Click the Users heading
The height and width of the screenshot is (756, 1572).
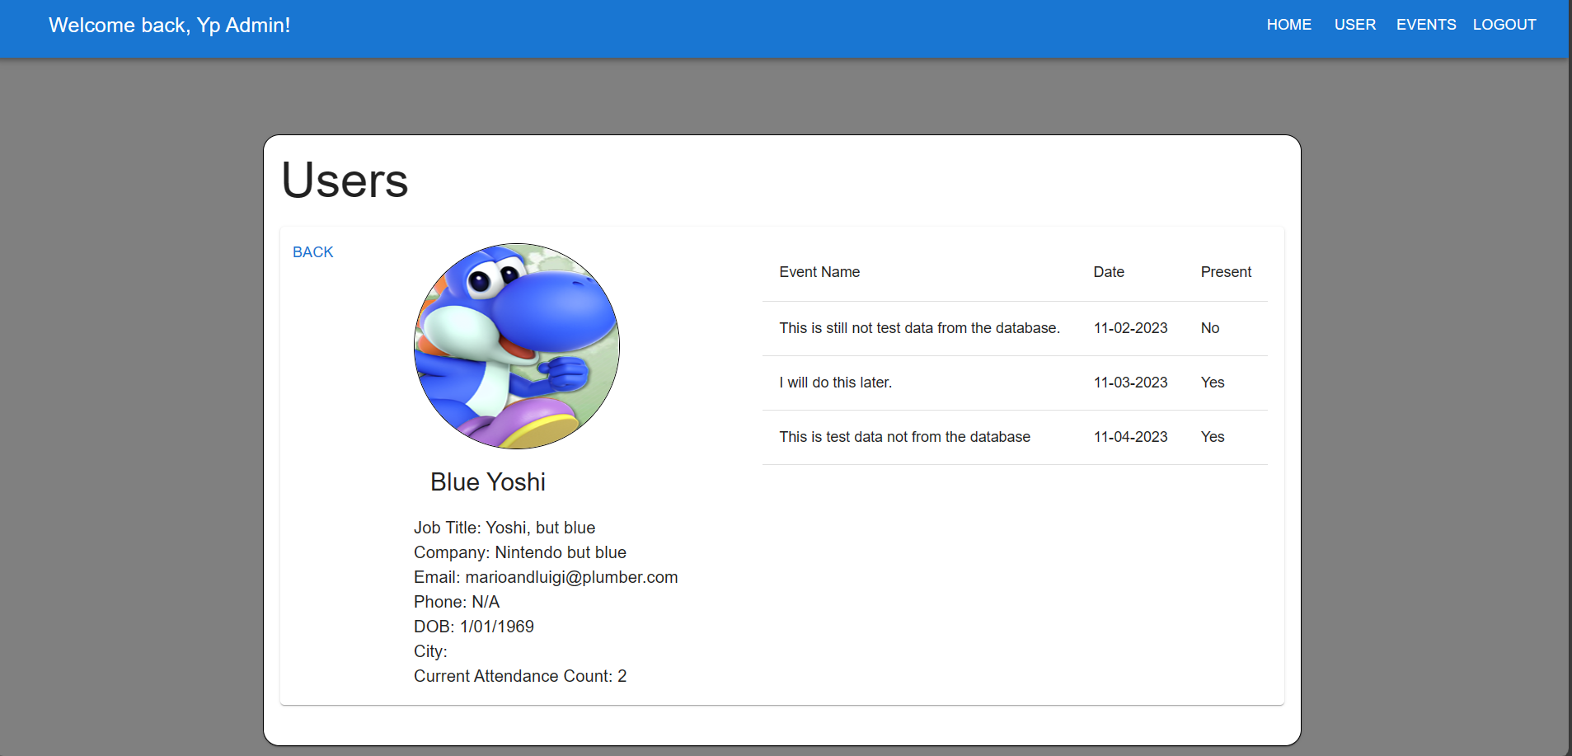[345, 180]
